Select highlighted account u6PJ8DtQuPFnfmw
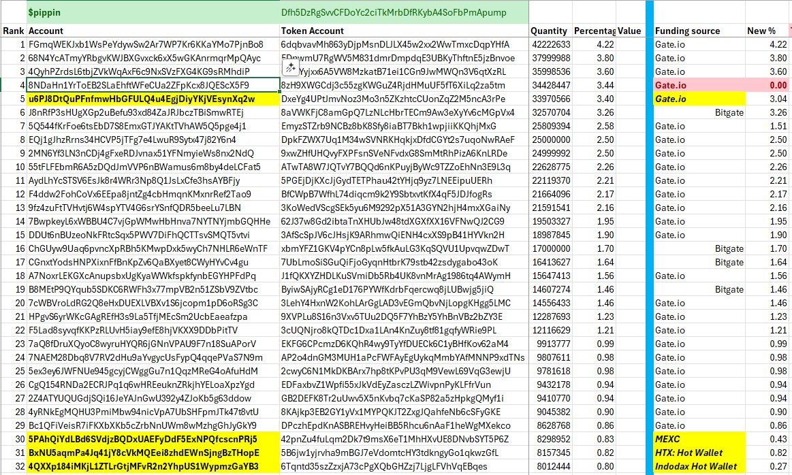 [153, 99]
